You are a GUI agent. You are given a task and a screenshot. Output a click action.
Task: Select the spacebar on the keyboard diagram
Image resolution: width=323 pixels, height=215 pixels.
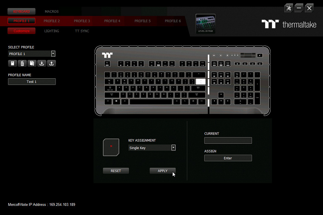151,101
